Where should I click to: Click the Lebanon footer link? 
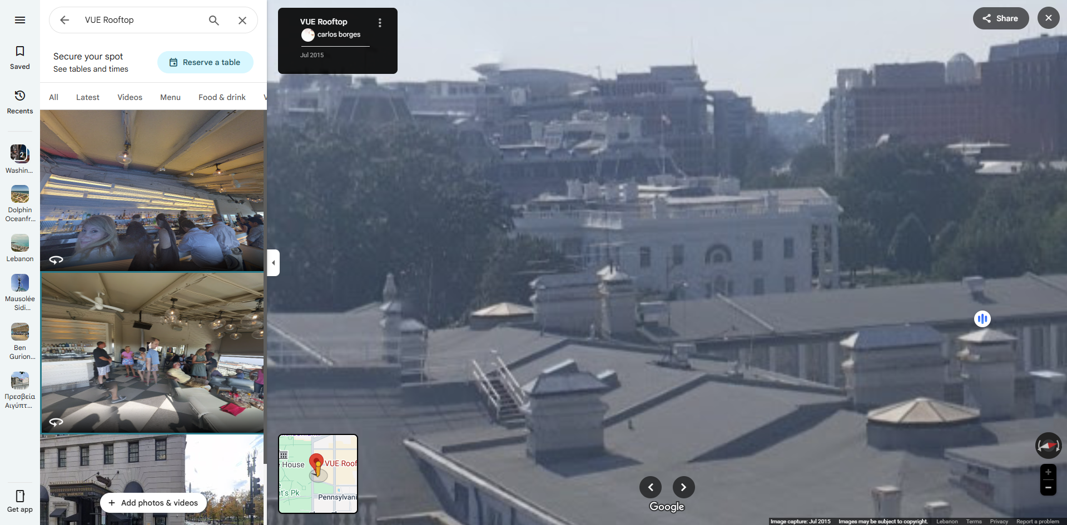coord(947,522)
